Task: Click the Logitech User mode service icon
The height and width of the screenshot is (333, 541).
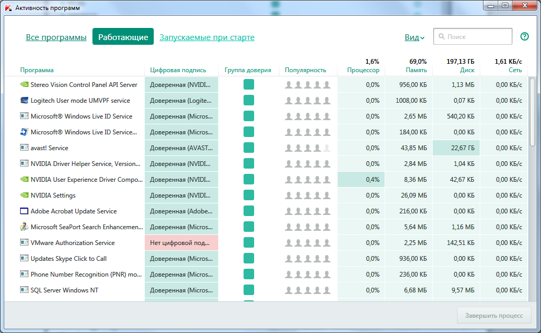Action: point(24,100)
